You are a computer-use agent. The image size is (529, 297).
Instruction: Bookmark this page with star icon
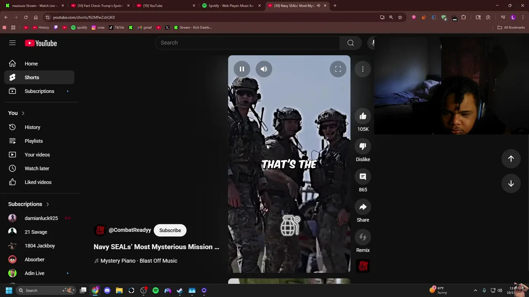tap(400, 17)
